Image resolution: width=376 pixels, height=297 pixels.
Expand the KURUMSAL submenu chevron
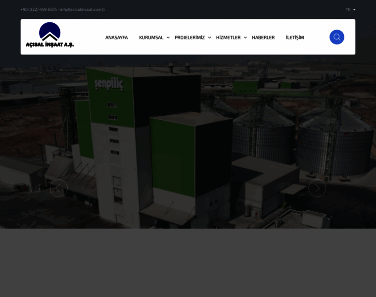tap(168, 38)
